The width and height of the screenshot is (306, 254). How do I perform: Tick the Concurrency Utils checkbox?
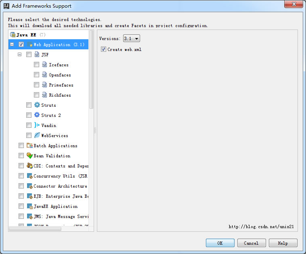pyautogui.click(x=21, y=176)
